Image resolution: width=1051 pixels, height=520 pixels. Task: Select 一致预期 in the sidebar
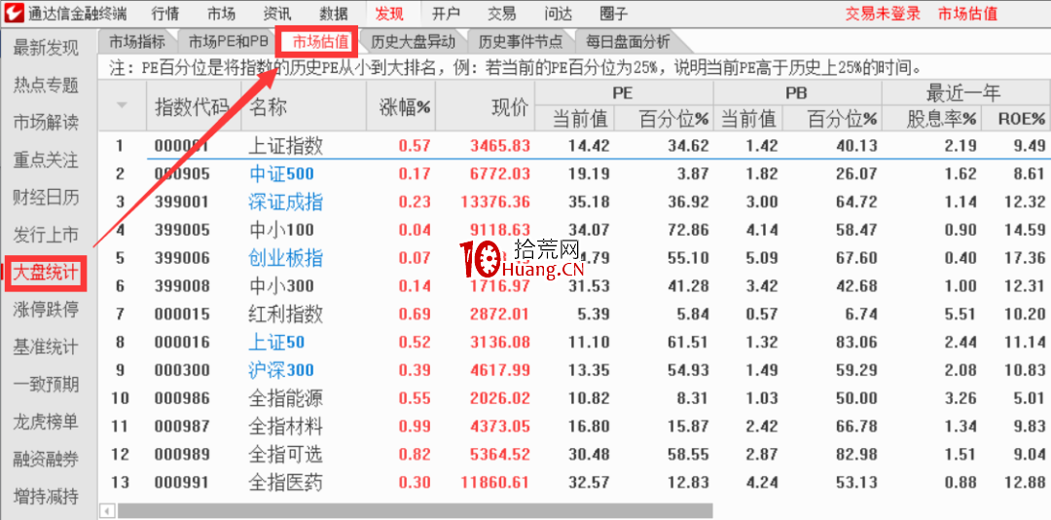pos(47,385)
